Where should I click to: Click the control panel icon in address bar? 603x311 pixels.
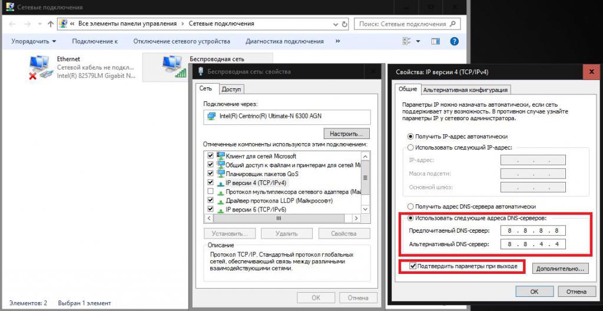click(x=64, y=24)
